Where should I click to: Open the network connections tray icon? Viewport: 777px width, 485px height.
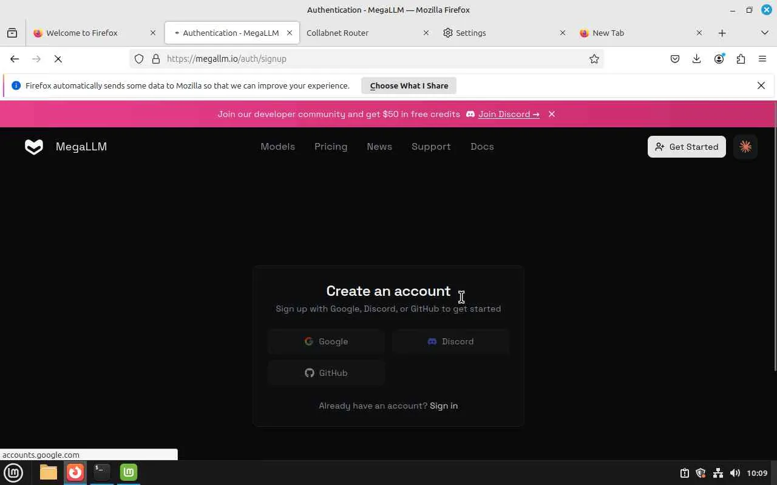[718, 473]
